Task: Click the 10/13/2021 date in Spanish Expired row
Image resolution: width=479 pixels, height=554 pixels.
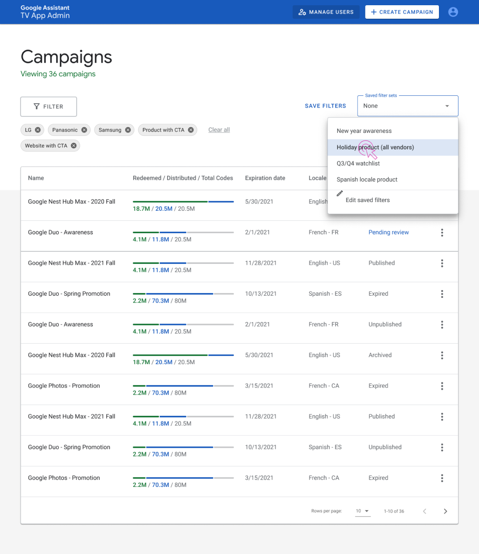Action: (x=261, y=294)
